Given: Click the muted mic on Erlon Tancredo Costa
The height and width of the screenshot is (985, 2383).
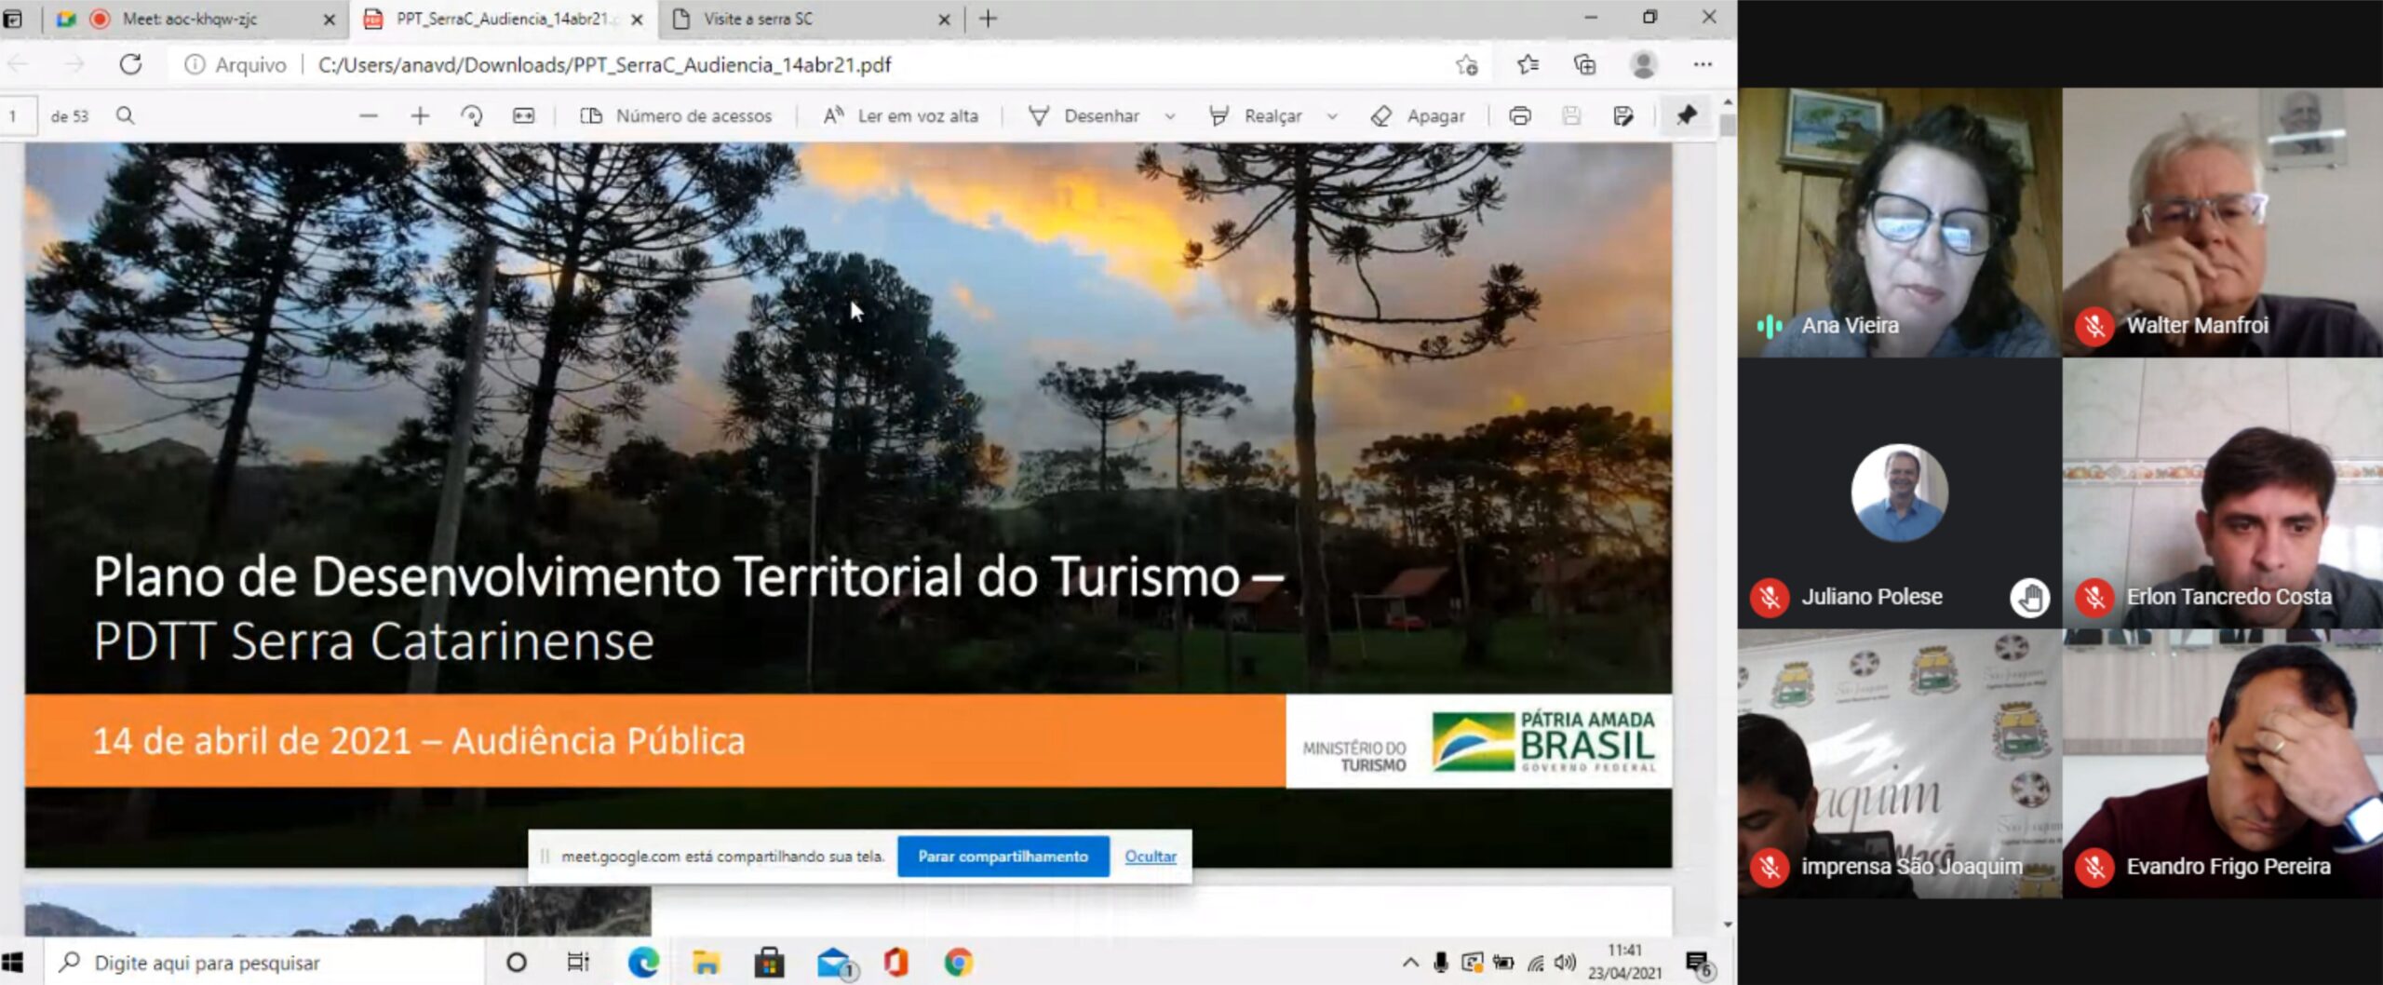Looking at the screenshot, I should [2094, 597].
